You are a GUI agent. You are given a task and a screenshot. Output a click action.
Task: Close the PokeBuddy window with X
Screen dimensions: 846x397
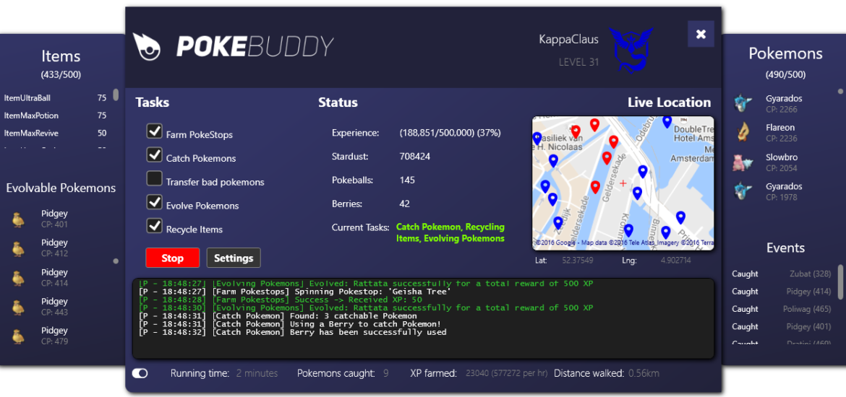tap(701, 34)
